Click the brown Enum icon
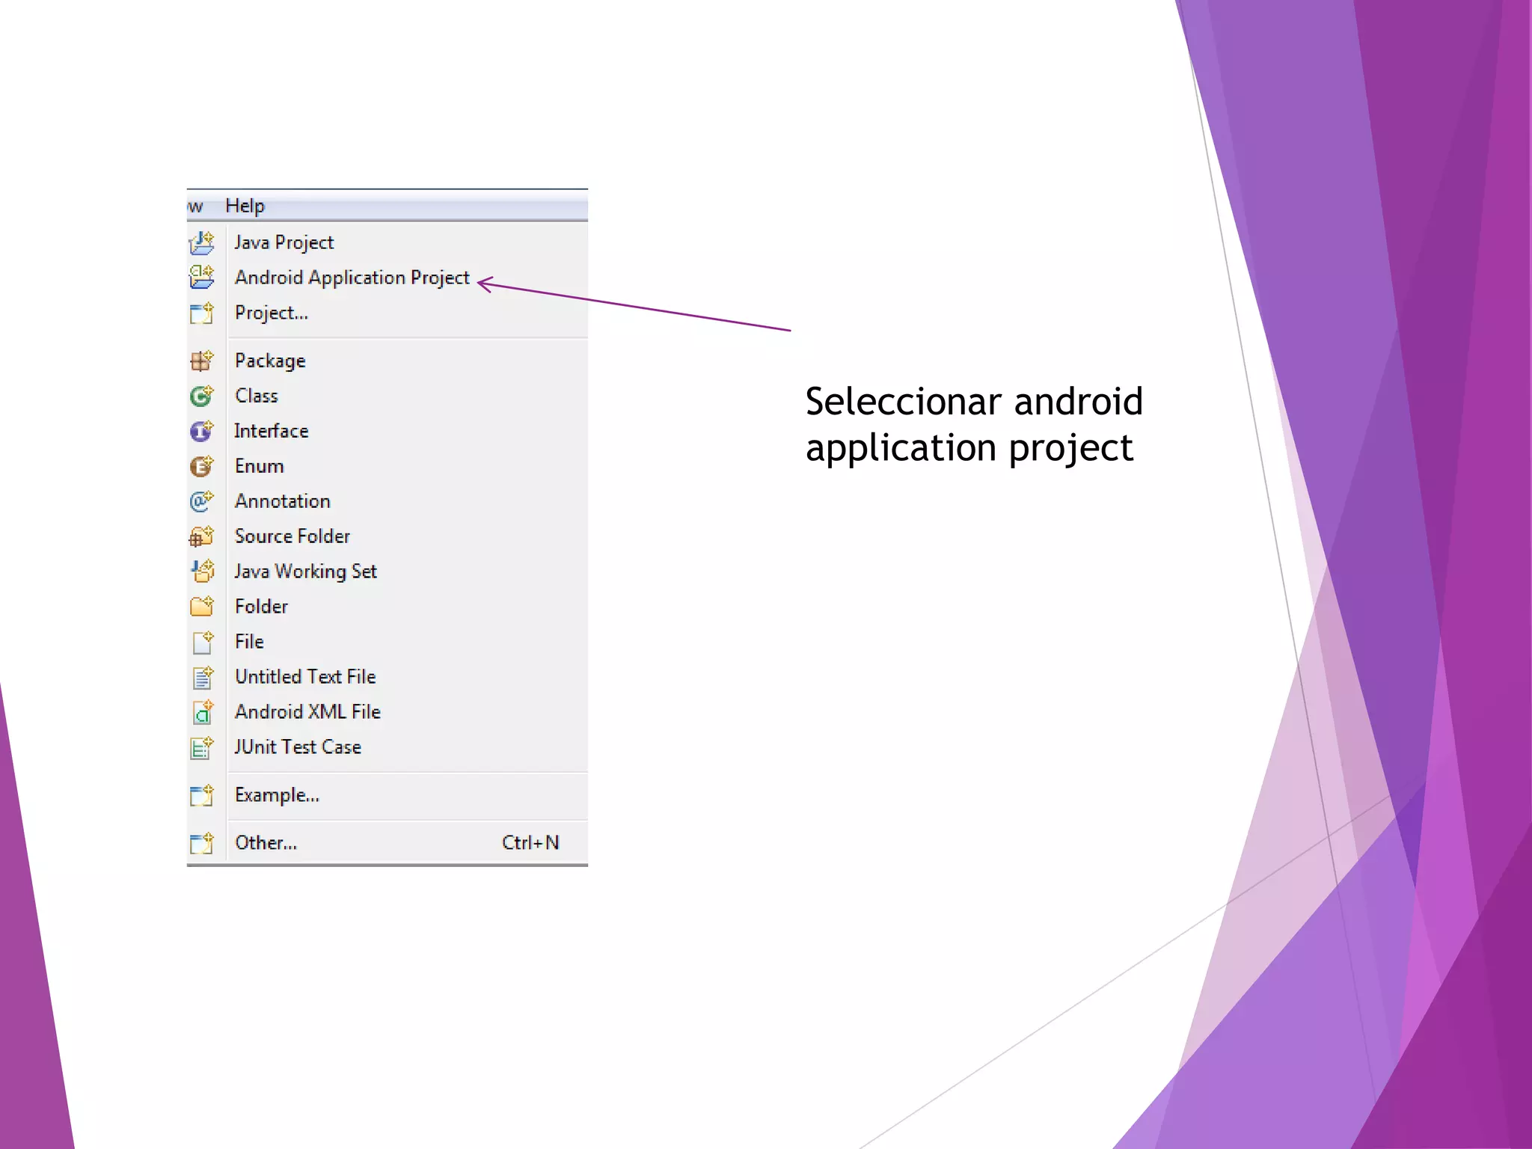 pos(201,466)
